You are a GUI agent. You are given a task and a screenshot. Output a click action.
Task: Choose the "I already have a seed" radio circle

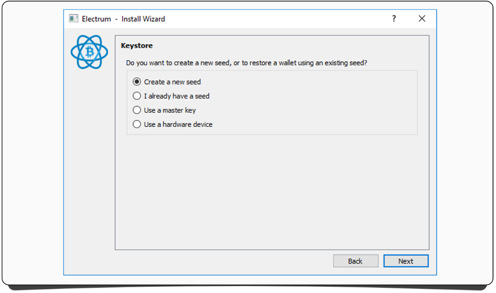click(137, 96)
